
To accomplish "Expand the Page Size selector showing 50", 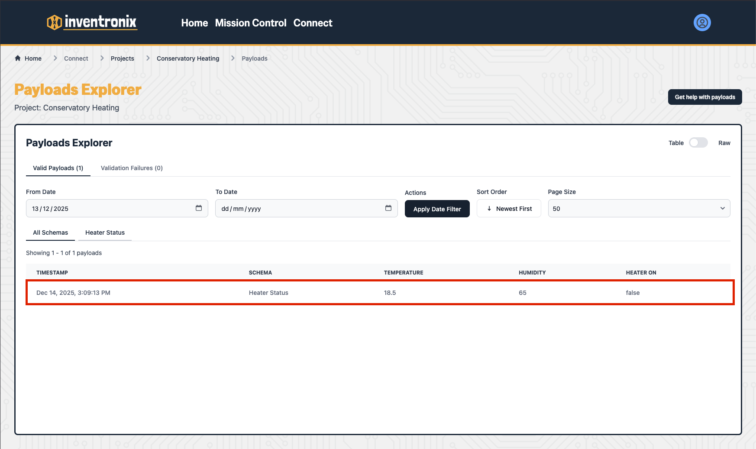I will coord(638,208).
